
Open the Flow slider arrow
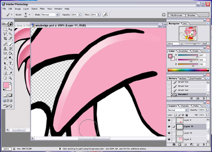pyautogui.click(x=99, y=14)
